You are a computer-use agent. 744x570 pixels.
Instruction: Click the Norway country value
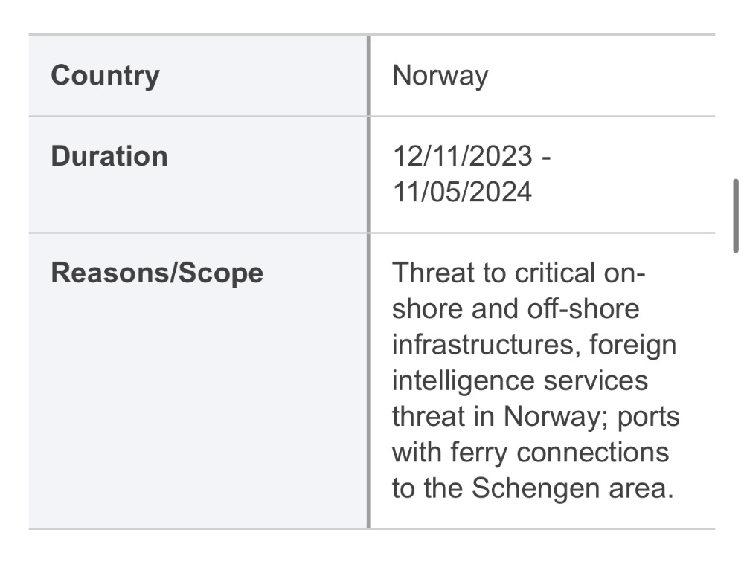(x=440, y=76)
